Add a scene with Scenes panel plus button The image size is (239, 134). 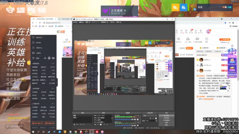(x=74, y=124)
